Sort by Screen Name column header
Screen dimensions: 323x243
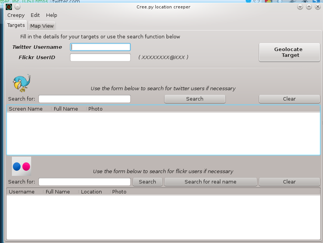(29, 109)
